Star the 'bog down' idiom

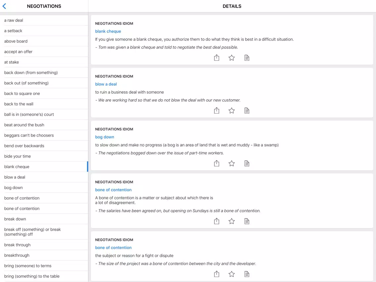pyautogui.click(x=232, y=164)
